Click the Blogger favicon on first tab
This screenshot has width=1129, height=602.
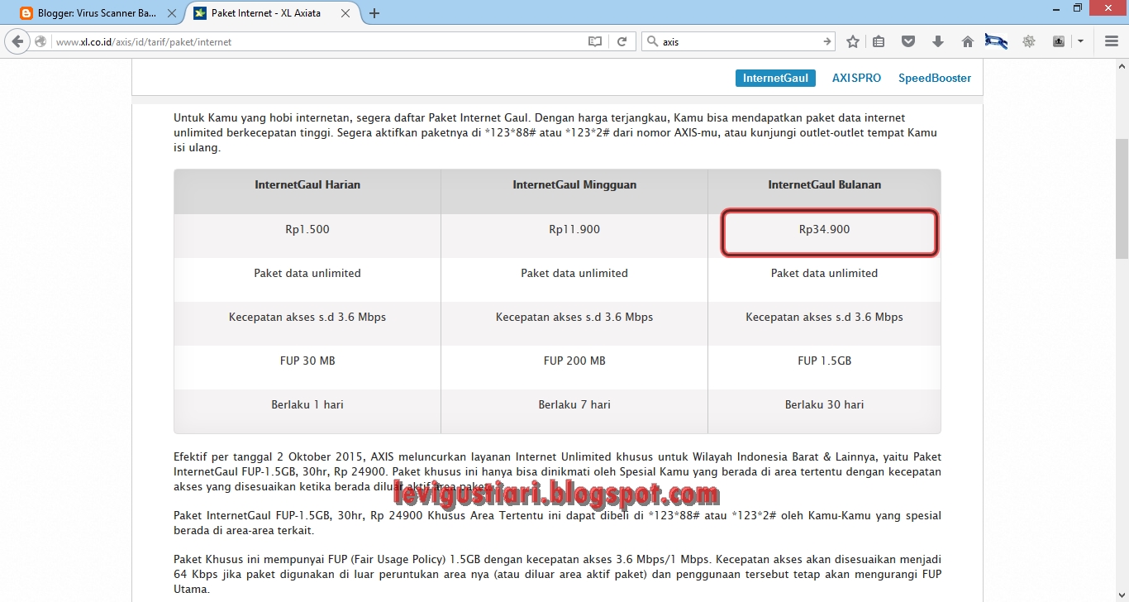pos(26,13)
